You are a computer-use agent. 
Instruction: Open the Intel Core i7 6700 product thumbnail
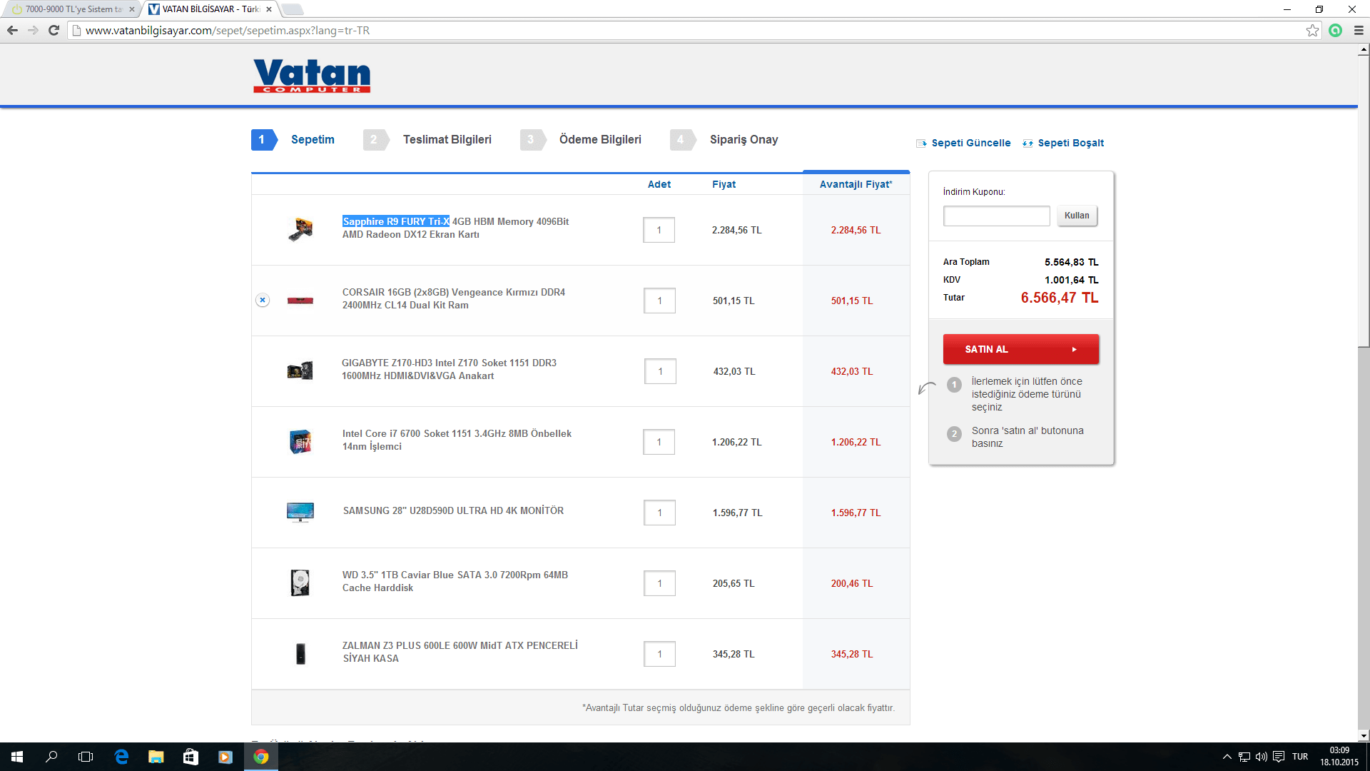[300, 442]
